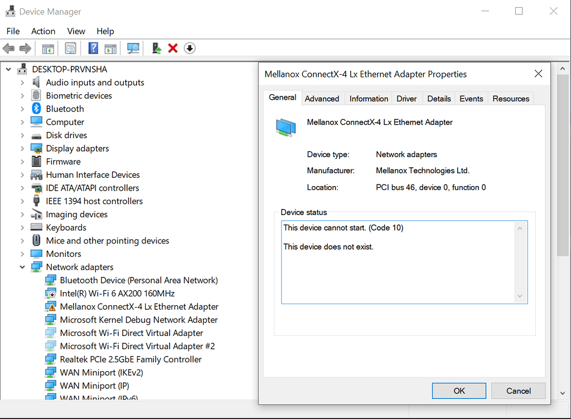Switch to the Driver tab

(x=407, y=98)
